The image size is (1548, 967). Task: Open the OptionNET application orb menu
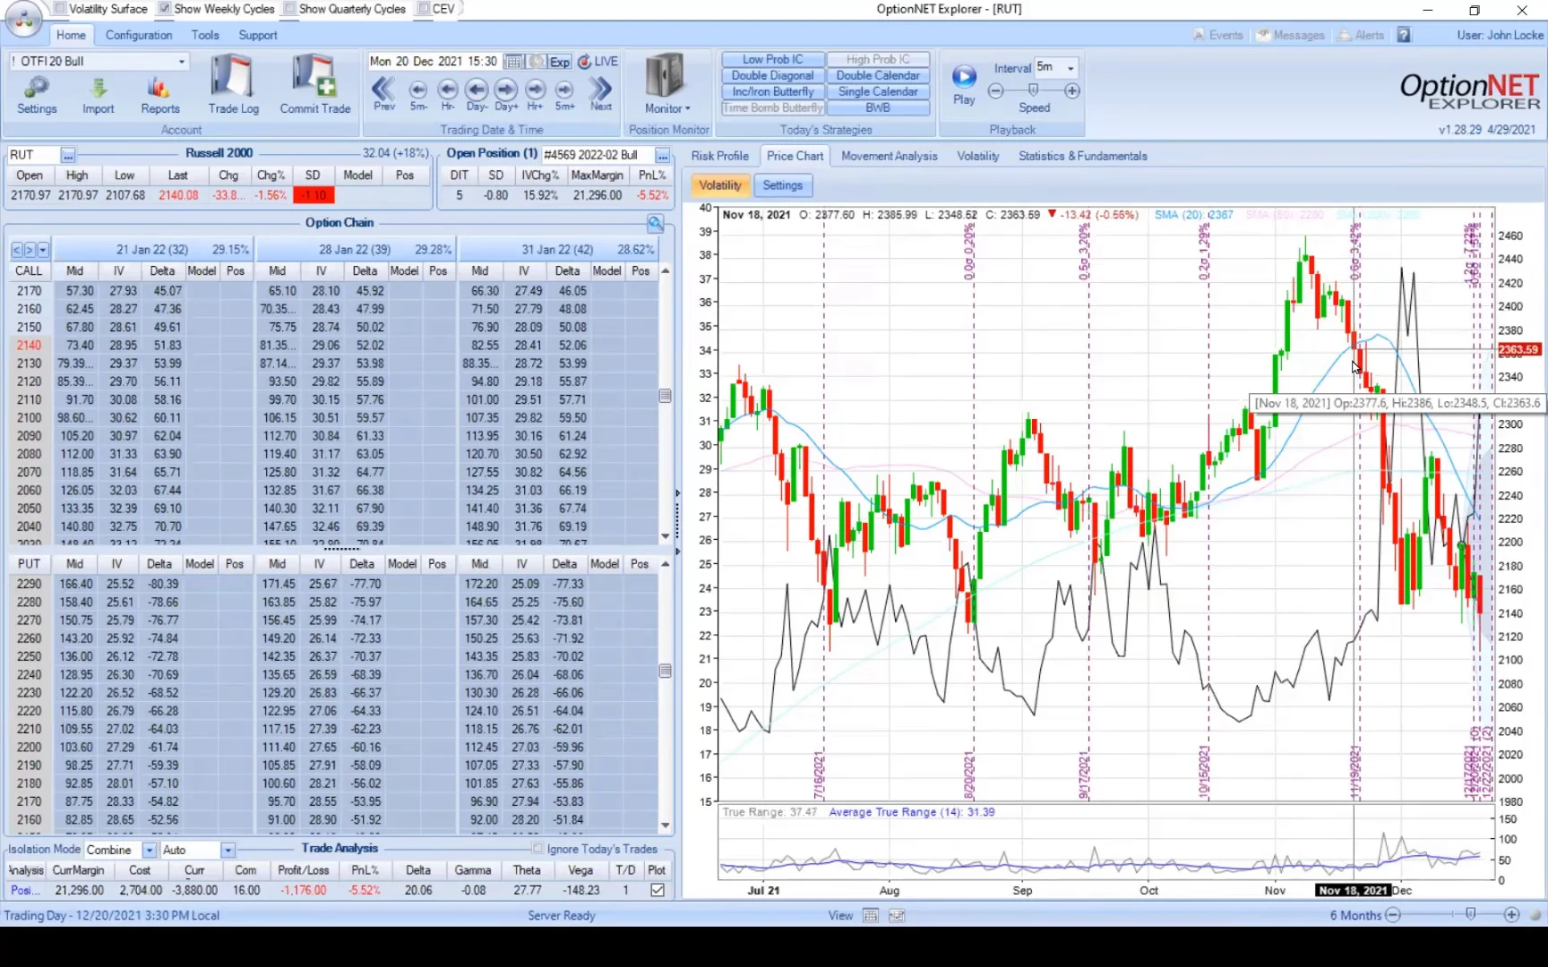(x=24, y=18)
